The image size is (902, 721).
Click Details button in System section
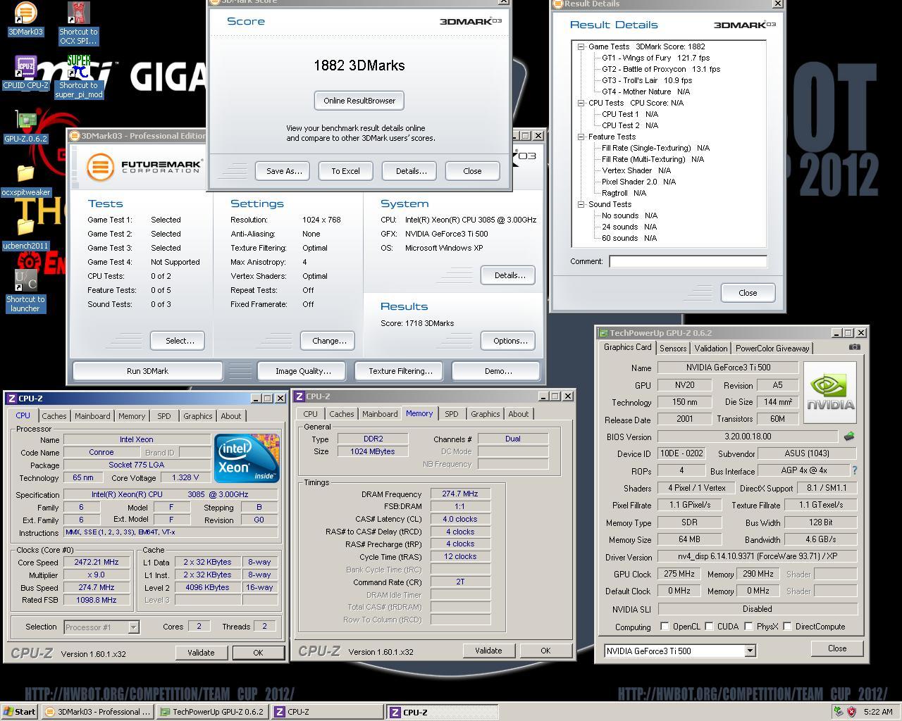click(509, 275)
